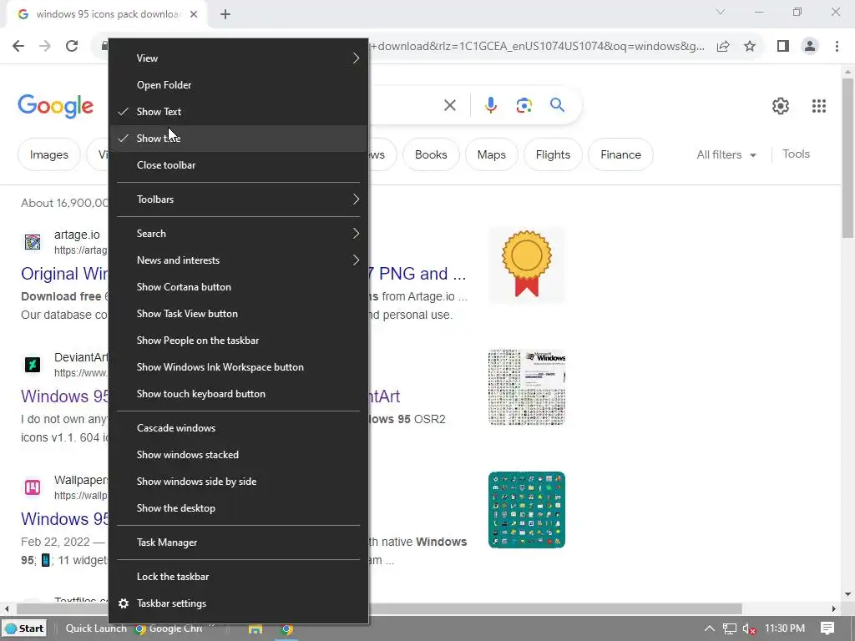This screenshot has height=641, width=855.
Task: Toggle Show Cortana button option
Action: coord(238,287)
